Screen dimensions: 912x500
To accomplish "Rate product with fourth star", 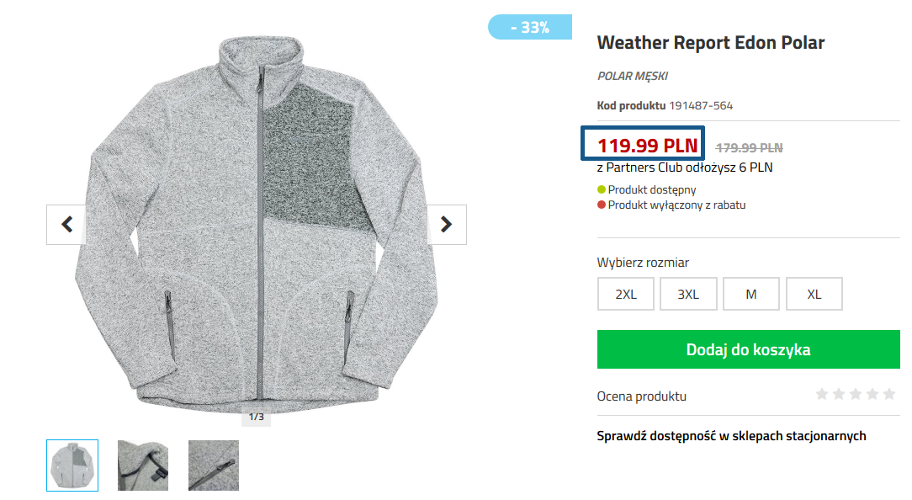I will point(872,395).
